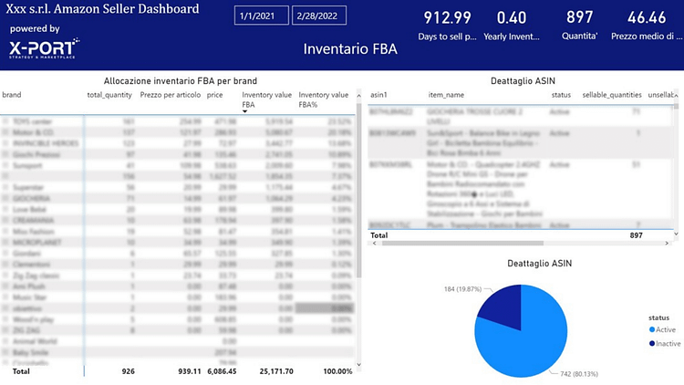The height and width of the screenshot is (385, 684).
Task: Click the Active legend item
Action: (662, 329)
